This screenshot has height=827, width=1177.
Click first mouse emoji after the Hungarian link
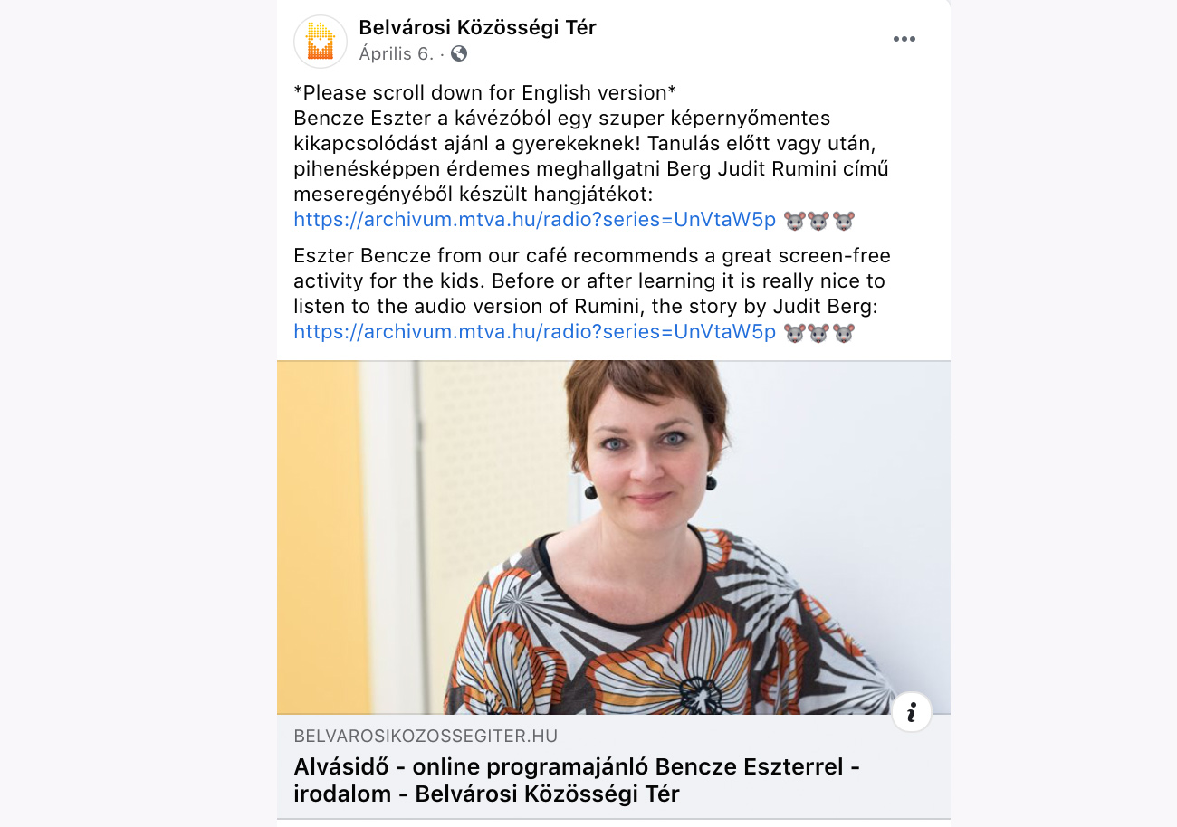pos(795,220)
